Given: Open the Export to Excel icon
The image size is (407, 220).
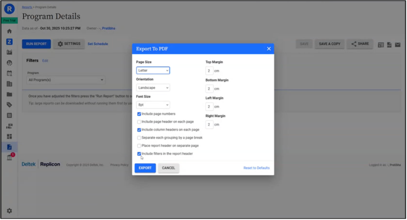Looking at the screenshot, I should click(381, 44).
